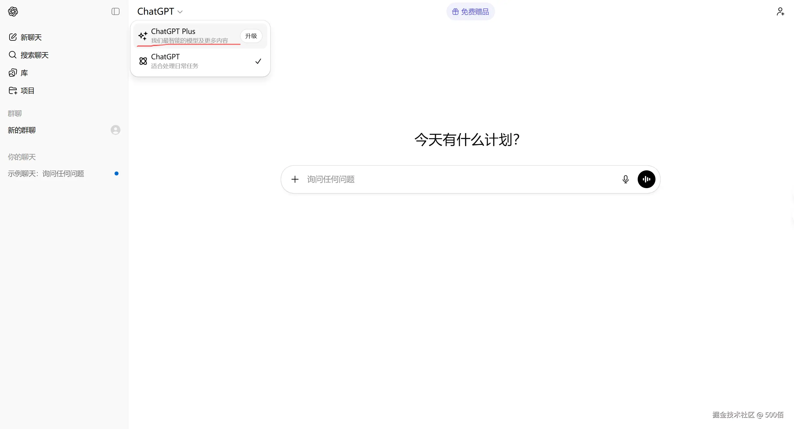The width and height of the screenshot is (794, 429).
Task: Click the add-person icon at top right
Action: [780, 11]
